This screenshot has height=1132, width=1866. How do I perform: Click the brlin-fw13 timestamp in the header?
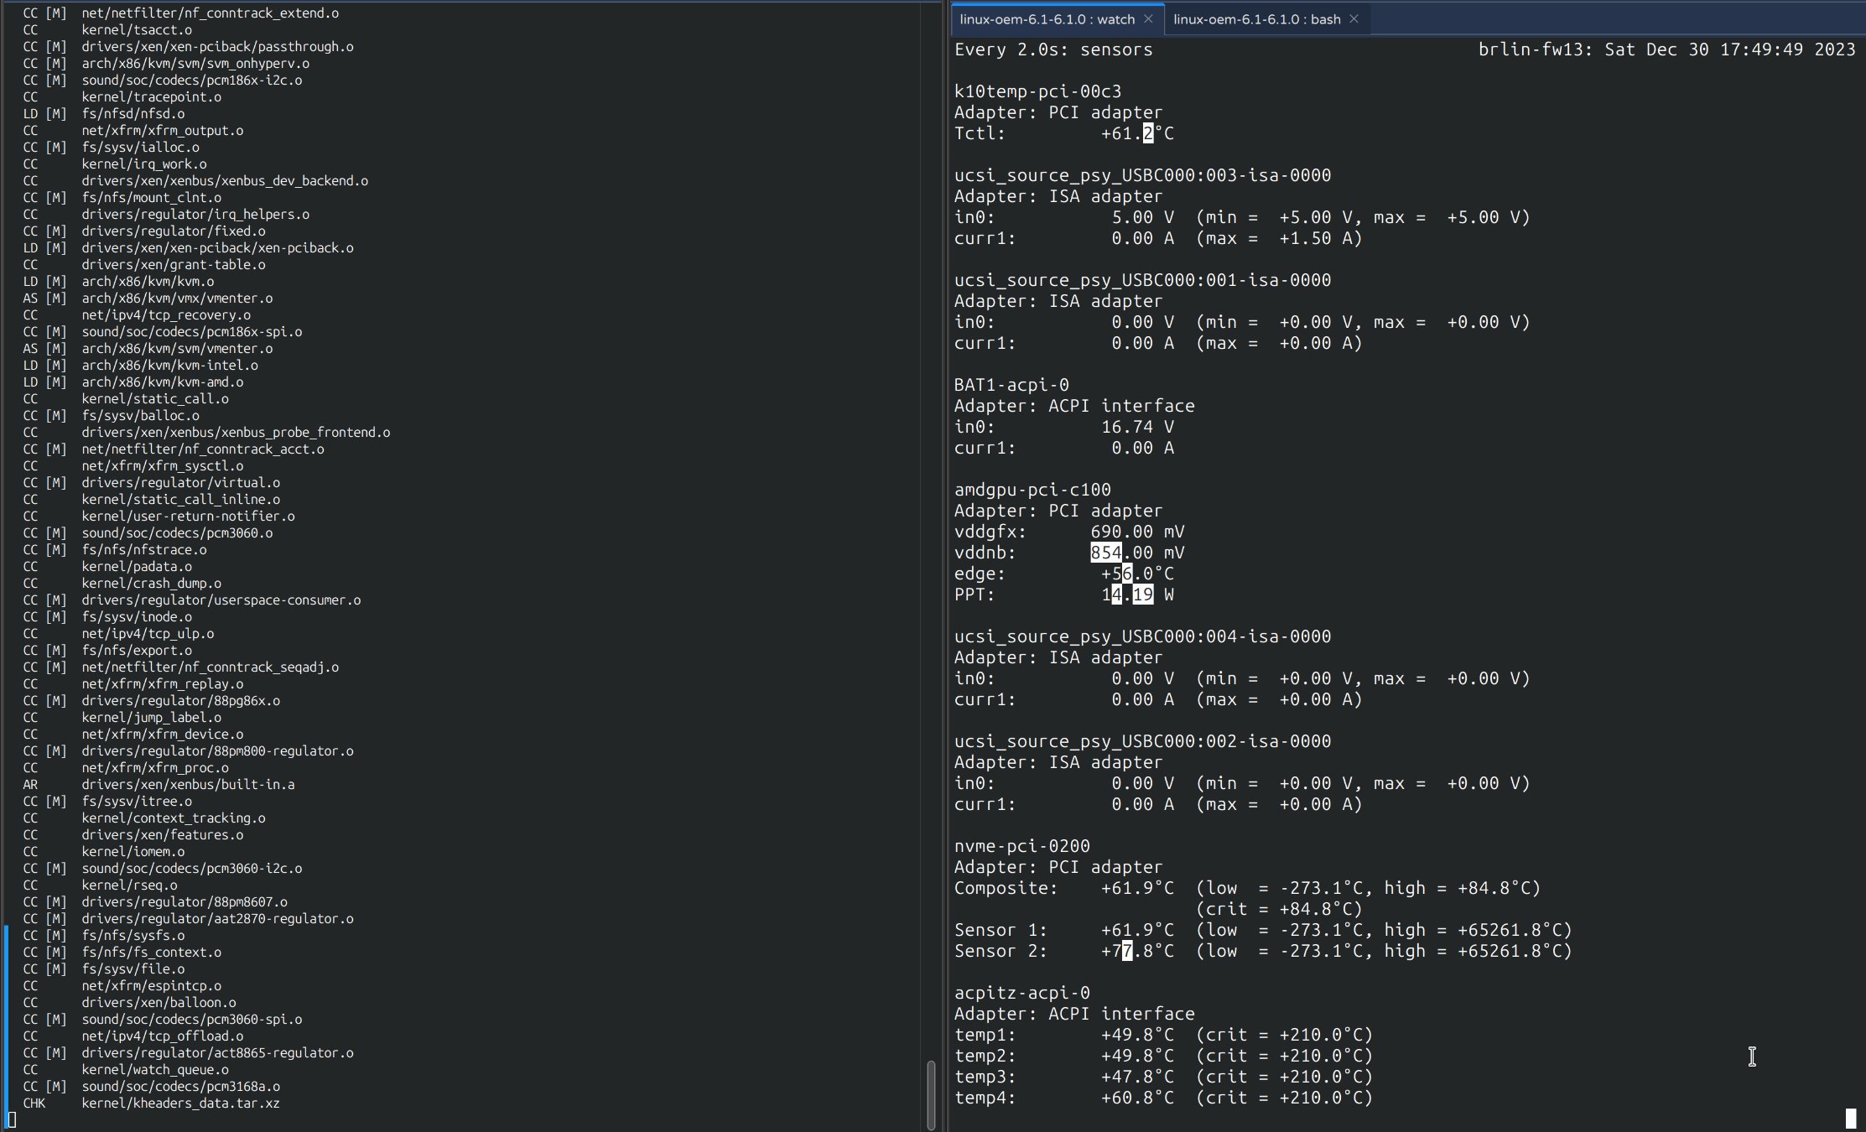coord(1666,49)
